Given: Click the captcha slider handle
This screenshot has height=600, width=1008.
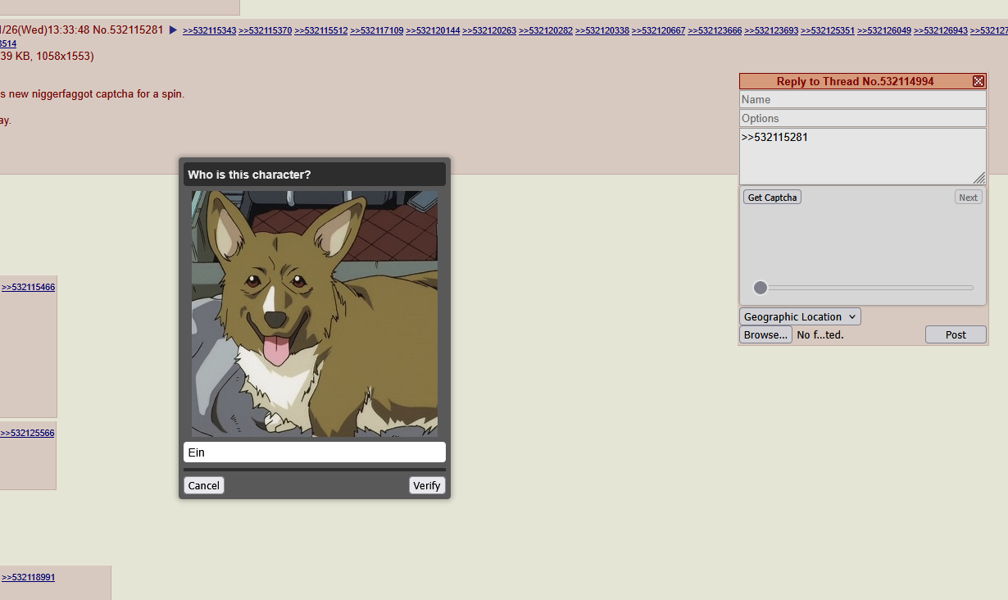Looking at the screenshot, I should tap(761, 288).
